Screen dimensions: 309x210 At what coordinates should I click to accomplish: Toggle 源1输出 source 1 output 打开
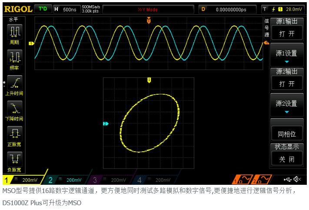pyautogui.click(x=286, y=34)
